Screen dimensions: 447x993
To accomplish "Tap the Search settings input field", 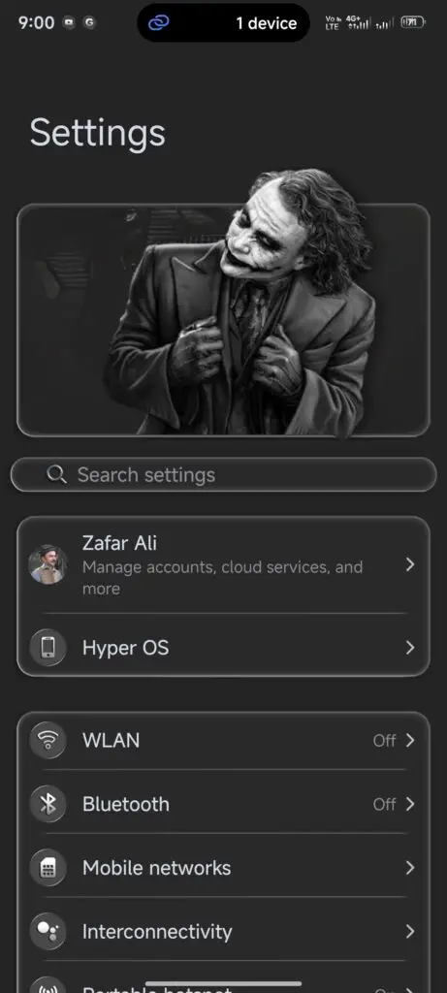I will click(x=223, y=474).
